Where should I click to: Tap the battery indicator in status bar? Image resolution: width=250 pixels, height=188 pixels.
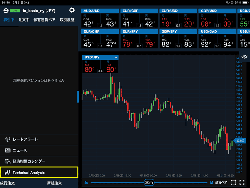pos(245,2)
